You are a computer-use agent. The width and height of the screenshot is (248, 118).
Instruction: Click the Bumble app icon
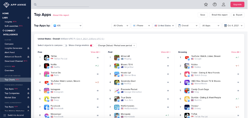pos(187,99)
